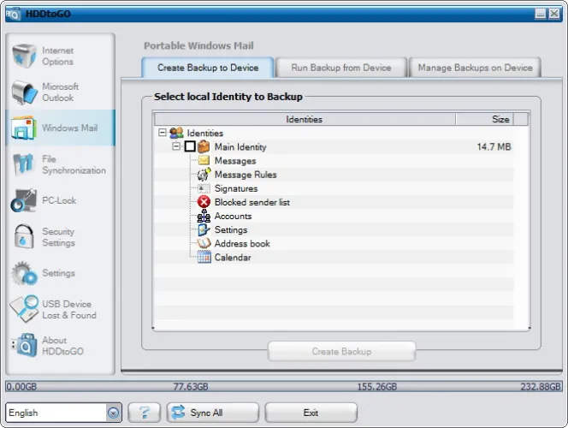
Task: Click the Identities root label text
Action: click(x=205, y=133)
